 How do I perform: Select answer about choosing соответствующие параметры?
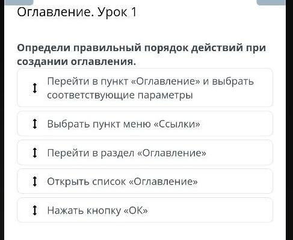coord(145,88)
